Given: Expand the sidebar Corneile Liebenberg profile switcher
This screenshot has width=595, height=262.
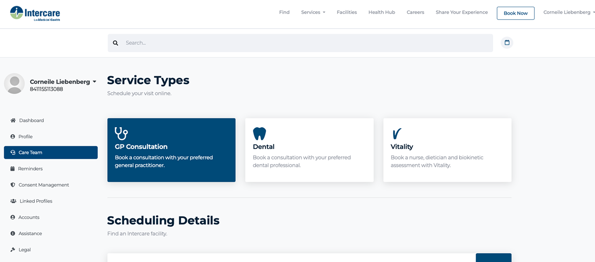Looking at the screenshot, I should [x=63, y=82].
